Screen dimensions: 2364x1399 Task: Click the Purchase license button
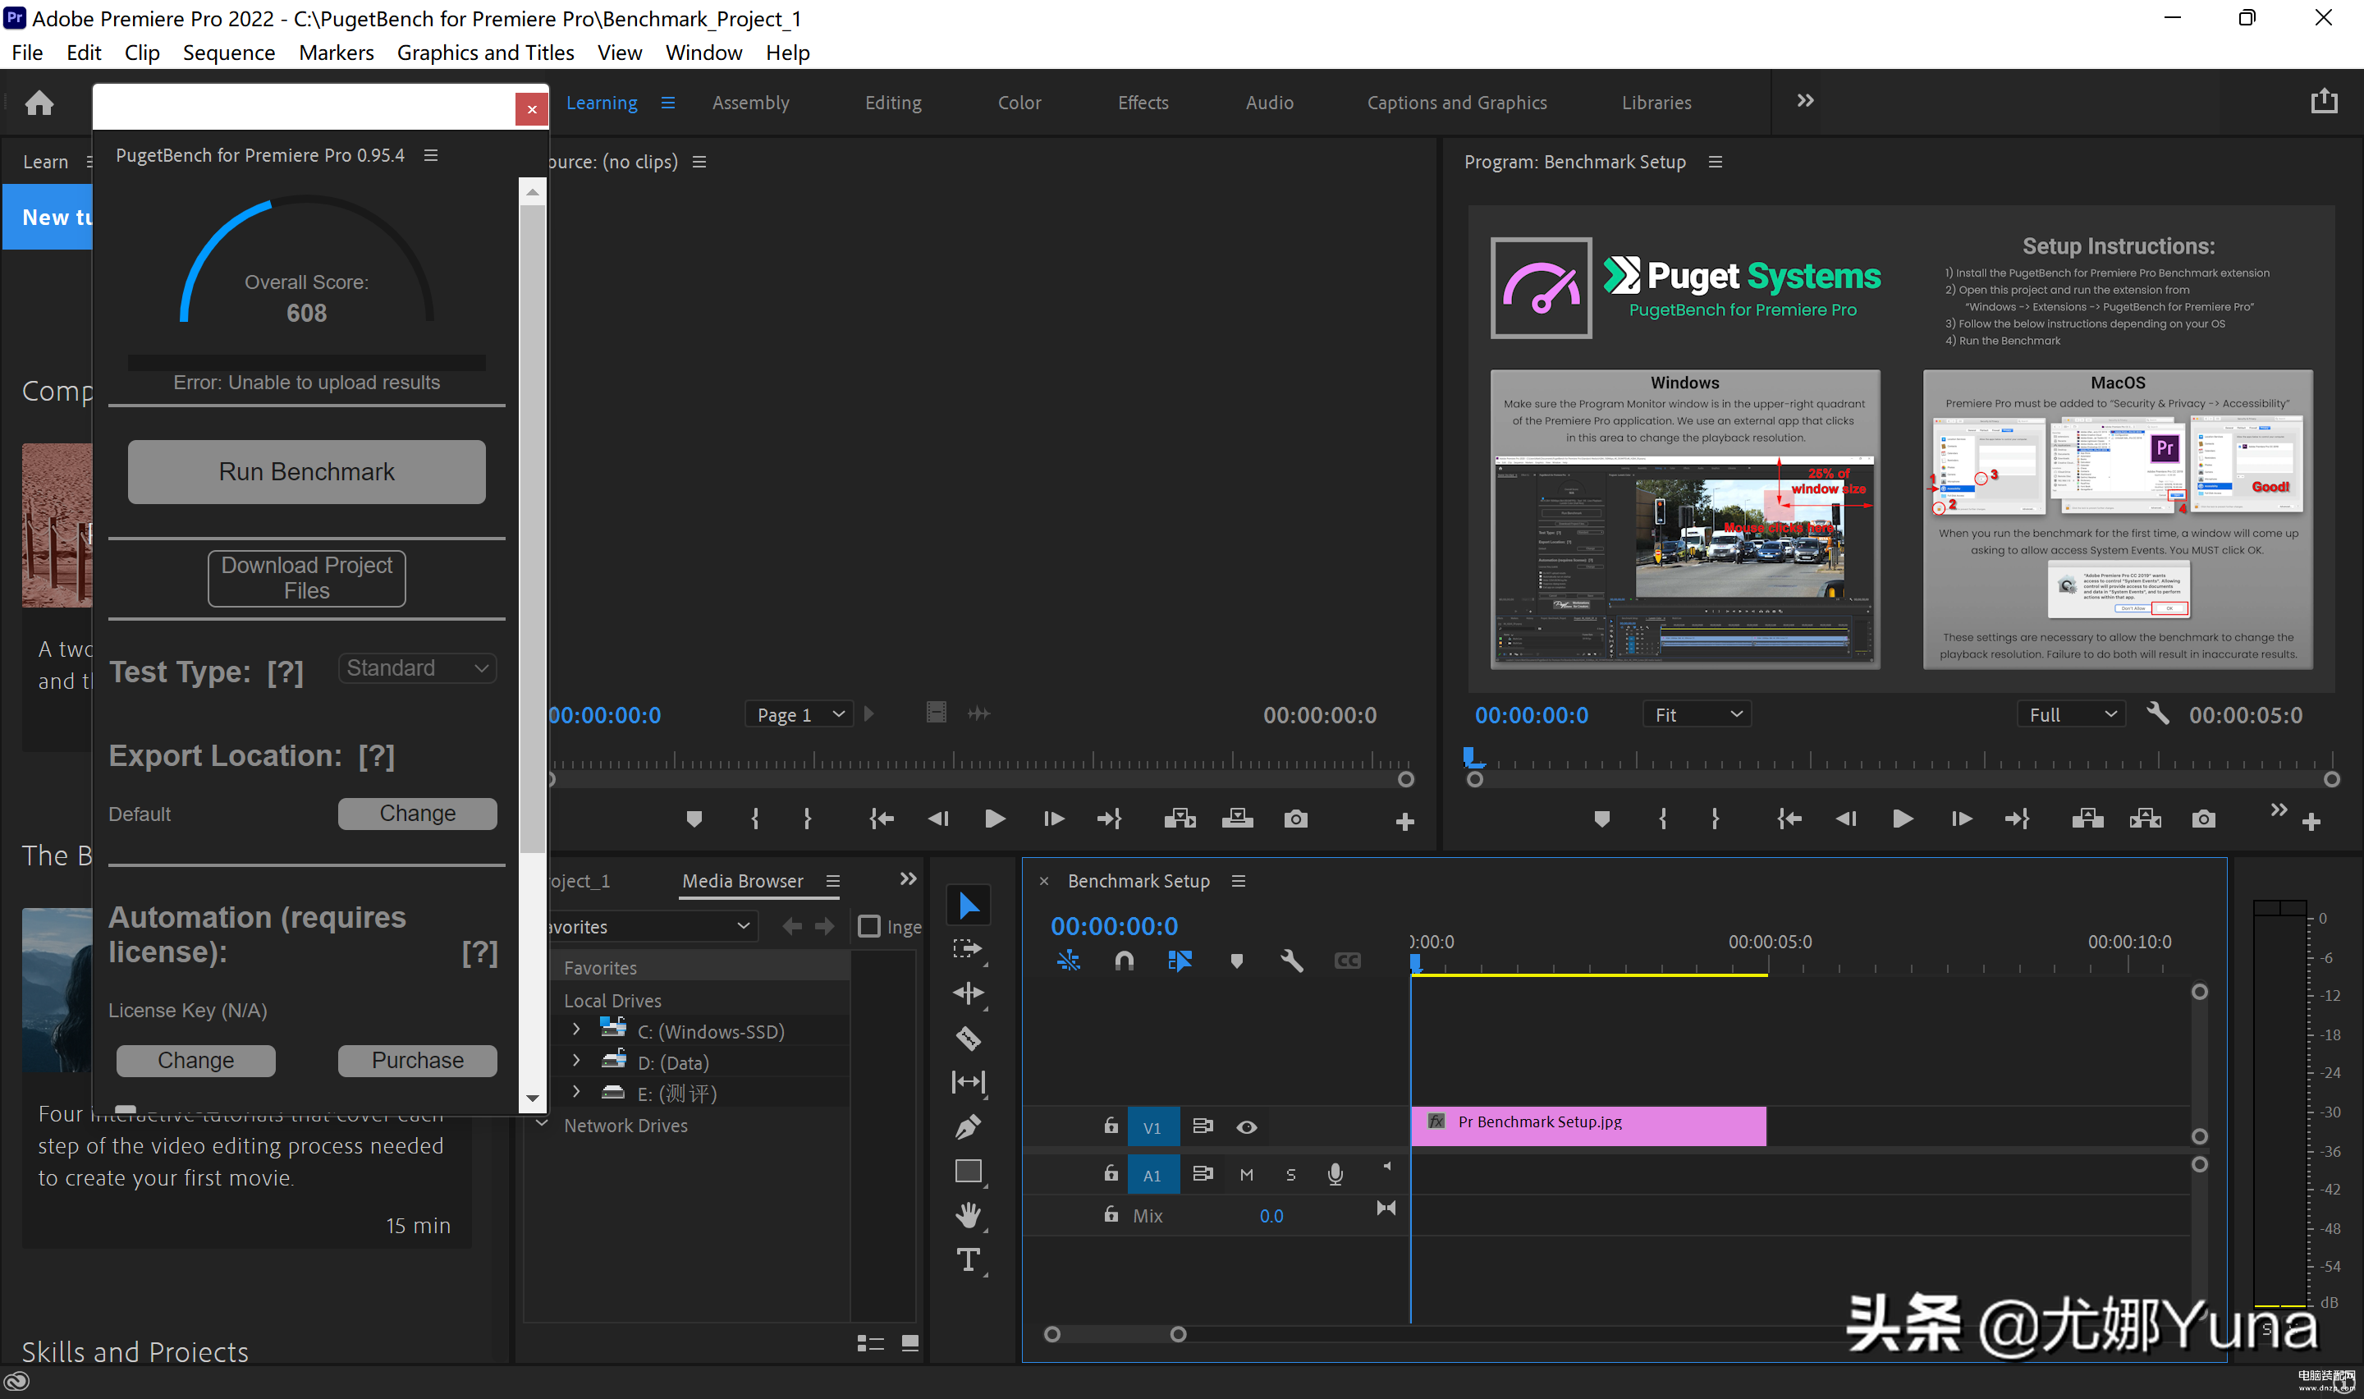coord(416,1060)
